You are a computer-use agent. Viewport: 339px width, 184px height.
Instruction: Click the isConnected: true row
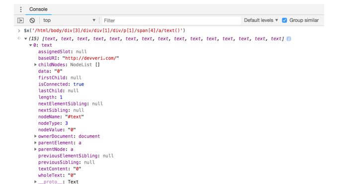[x=61, y=84]
